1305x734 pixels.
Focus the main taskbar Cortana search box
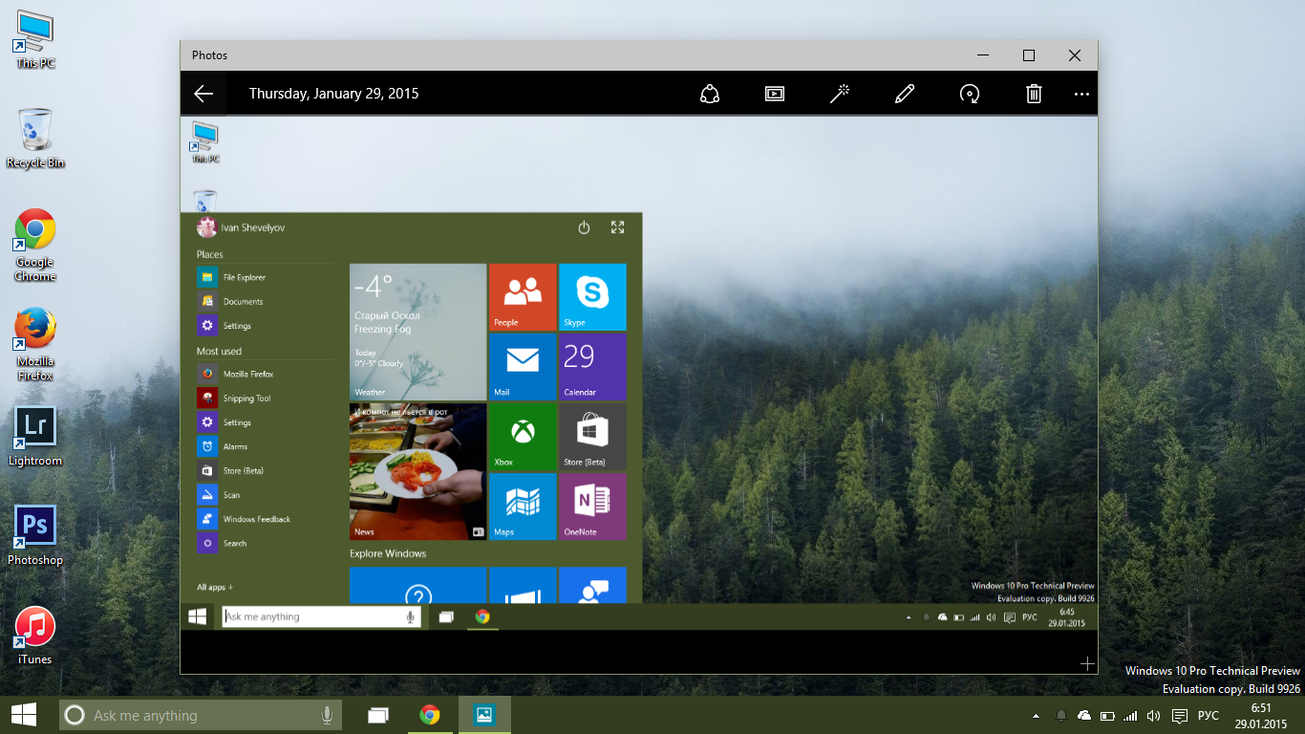(x=200, y=715)
